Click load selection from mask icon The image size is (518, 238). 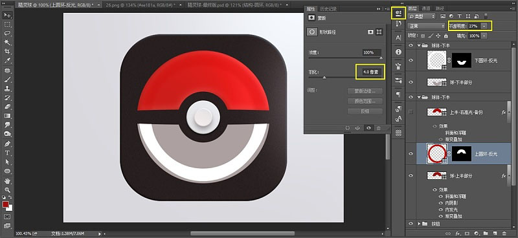[348, 128]
